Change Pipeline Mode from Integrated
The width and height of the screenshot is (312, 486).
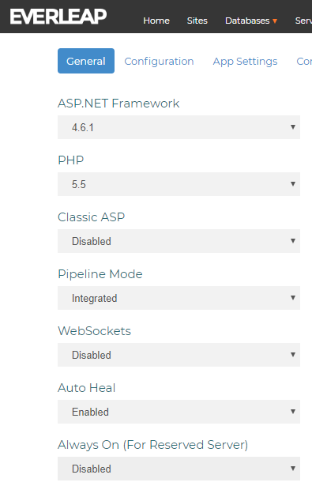(179, 298)
